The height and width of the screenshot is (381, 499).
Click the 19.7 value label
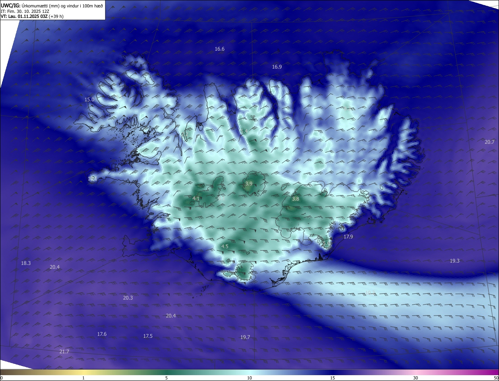(x=245, y=337)
